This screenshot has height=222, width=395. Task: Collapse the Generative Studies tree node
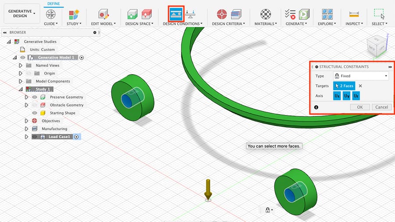coord(9,42)
